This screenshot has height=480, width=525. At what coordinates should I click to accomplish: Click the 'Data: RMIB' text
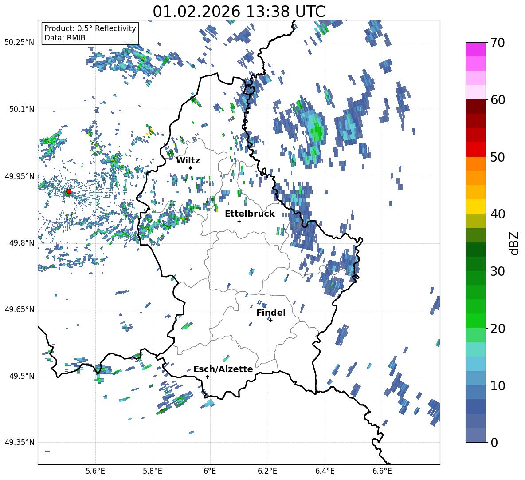pyautogui.click(x=65, y=38)
